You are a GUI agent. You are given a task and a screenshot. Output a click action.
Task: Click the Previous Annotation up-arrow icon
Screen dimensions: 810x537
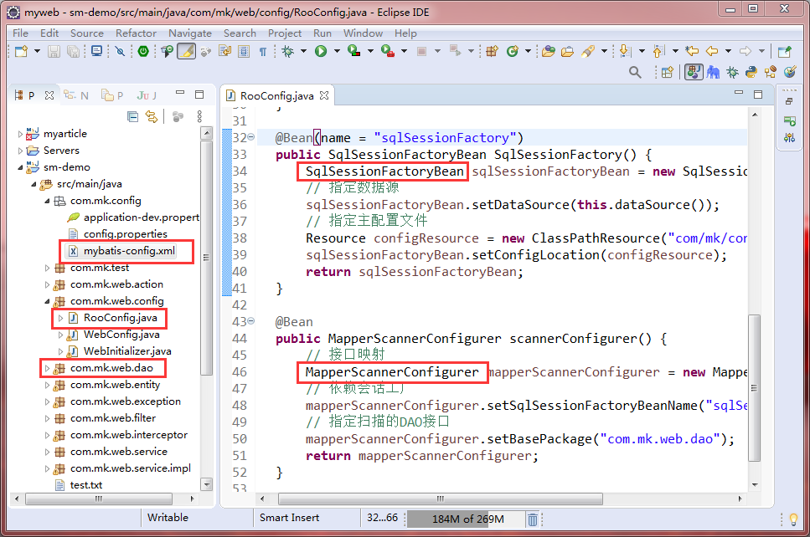(658, 51)
